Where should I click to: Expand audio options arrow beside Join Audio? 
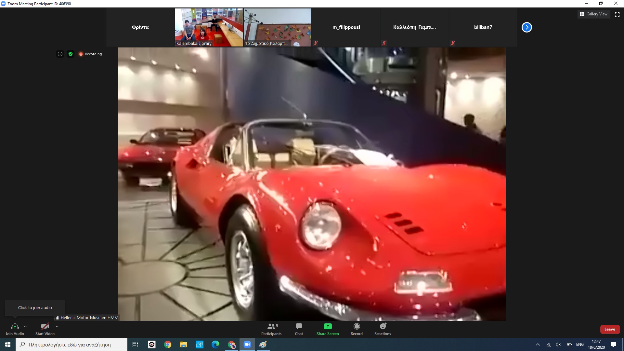coord(25,326)
